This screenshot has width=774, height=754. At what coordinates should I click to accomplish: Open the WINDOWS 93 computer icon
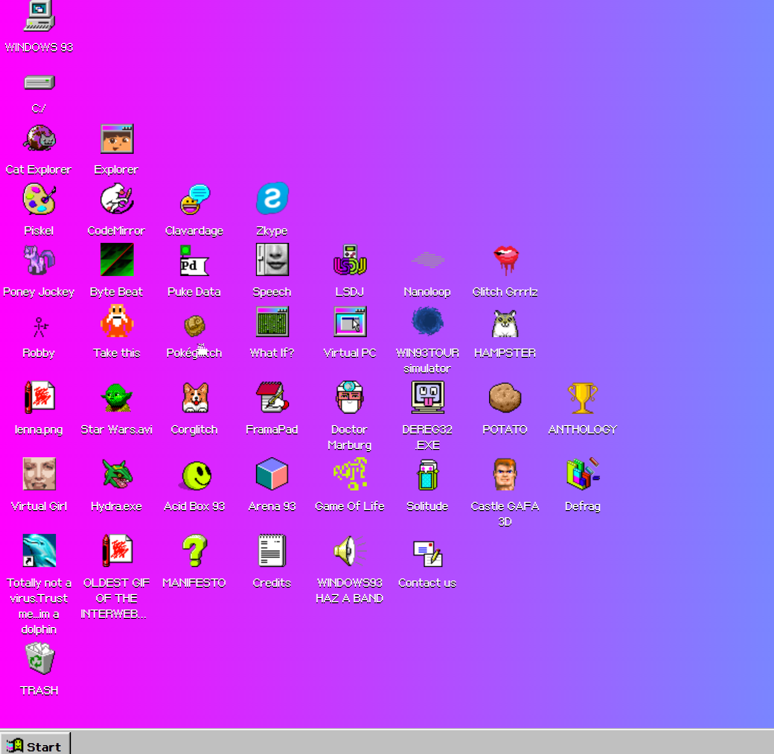pyautogui.click(x=39, y=16)
